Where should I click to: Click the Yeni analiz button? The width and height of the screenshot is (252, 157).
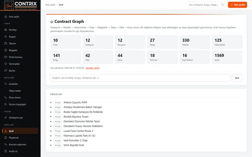237,5
